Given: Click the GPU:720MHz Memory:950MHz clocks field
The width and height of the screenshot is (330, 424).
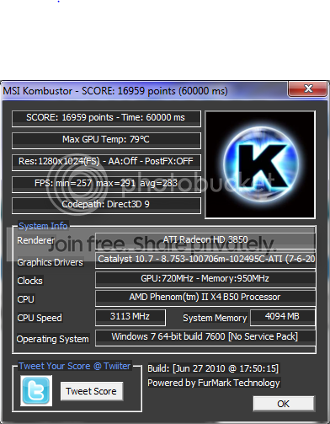Looking at the screenshot, I should [x=205, y=279].
